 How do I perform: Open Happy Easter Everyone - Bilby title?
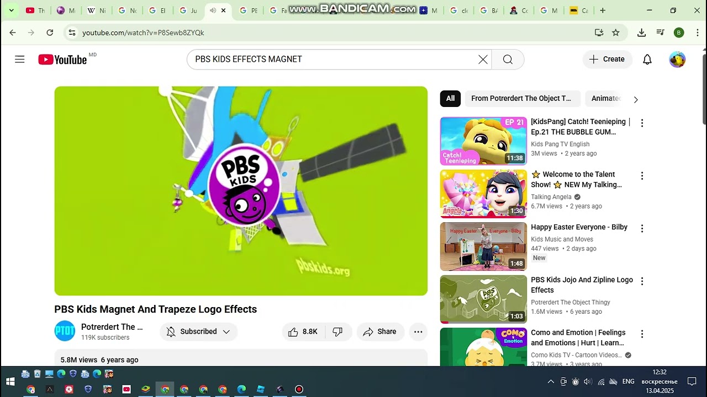(579, 227)
